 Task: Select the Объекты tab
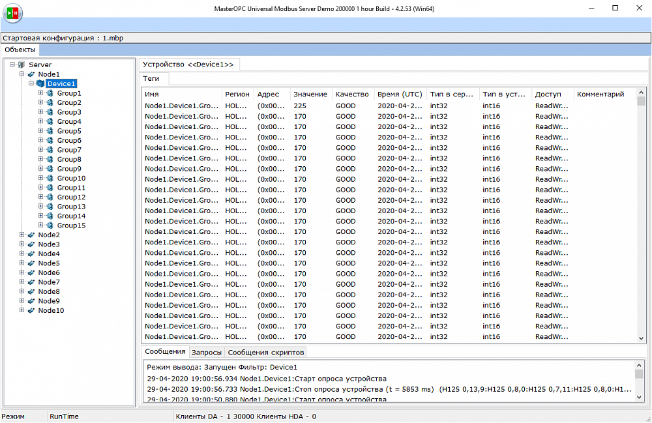pos(20,50)
